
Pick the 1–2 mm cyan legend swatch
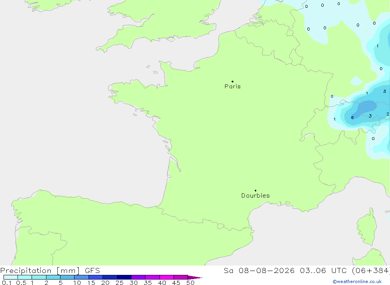(39, 277)
